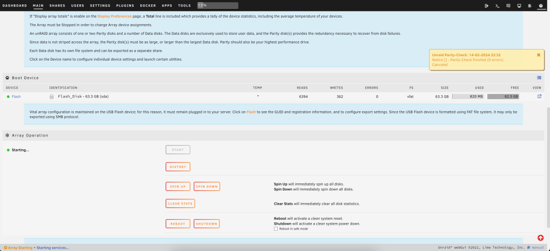
Task: Open the Apps tab
Action: [167, 6]
